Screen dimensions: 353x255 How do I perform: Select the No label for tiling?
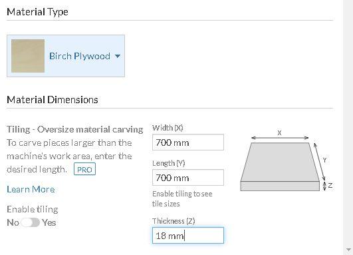pyautogui.click(x=13, y=223)
